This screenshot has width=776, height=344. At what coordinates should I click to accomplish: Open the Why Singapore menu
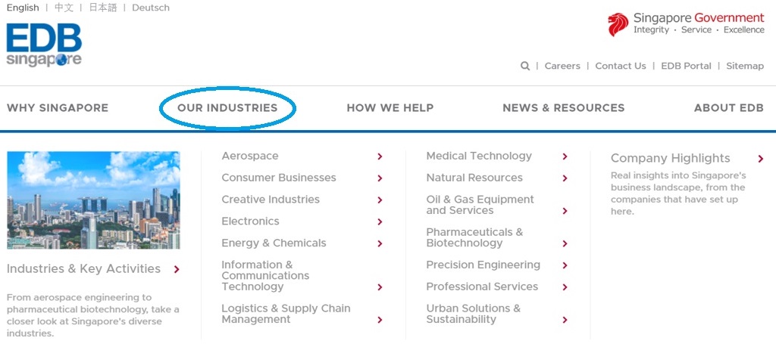[58, 108]
